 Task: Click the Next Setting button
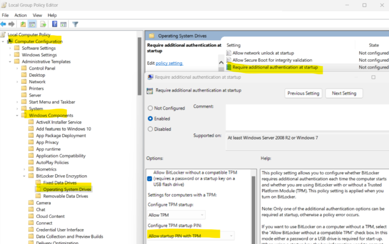click(344, 93)
